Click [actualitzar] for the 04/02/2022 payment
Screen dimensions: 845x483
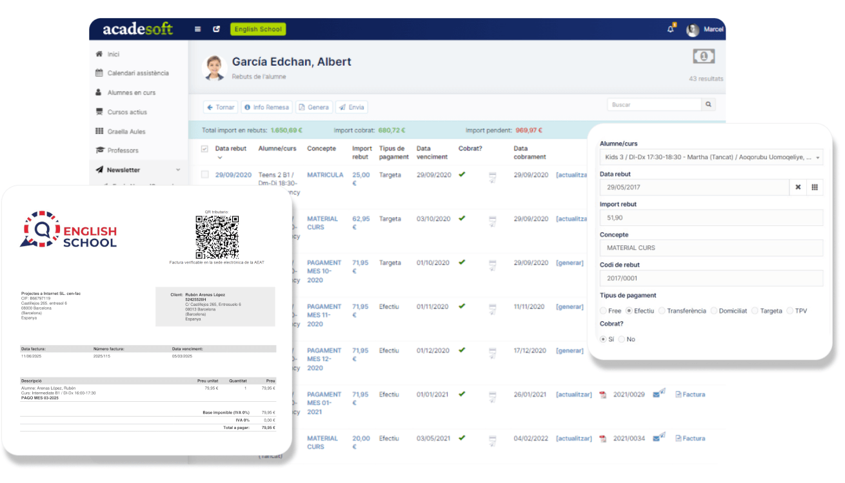tap(573, 438)
